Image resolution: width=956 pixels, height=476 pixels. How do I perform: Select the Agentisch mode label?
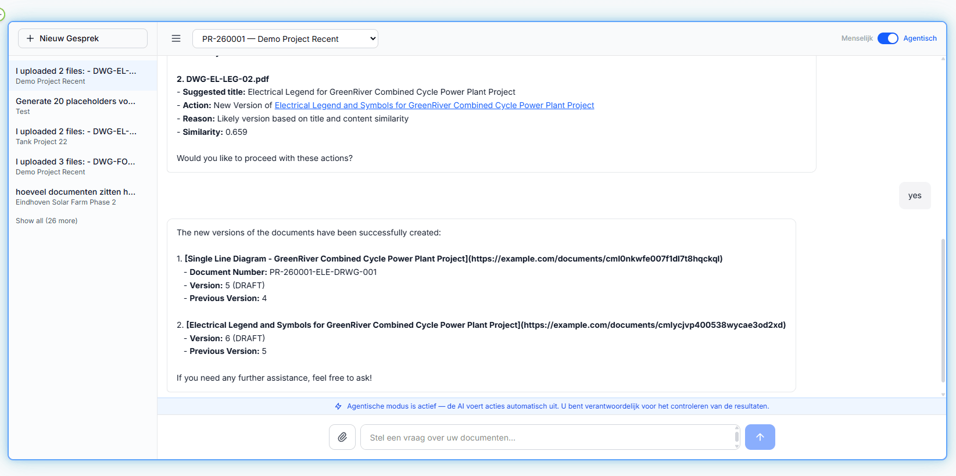(920, 38)
